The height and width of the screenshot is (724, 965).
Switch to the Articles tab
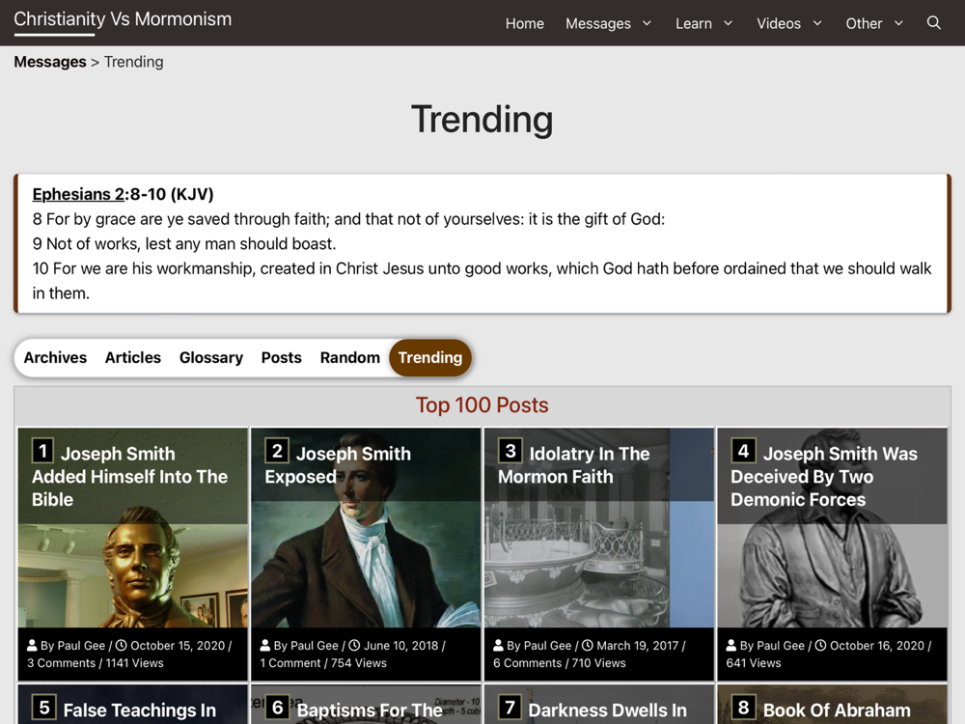coord(132,358)
